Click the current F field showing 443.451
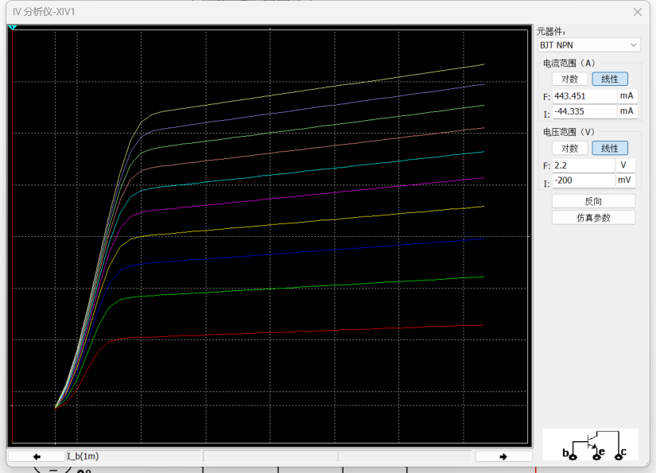The height and width of the screenshot is (473, 656). 584,95
